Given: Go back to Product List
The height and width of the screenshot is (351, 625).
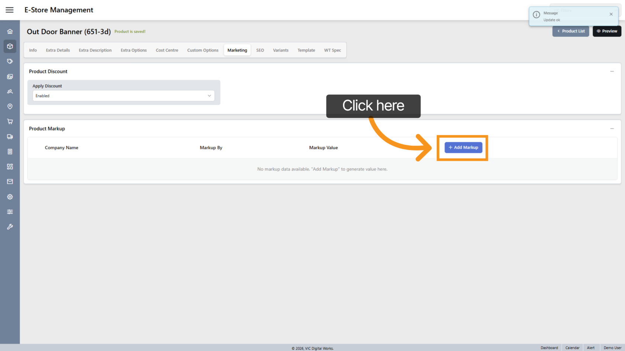Looking at the screenshot, I should [x=571, y=31].
